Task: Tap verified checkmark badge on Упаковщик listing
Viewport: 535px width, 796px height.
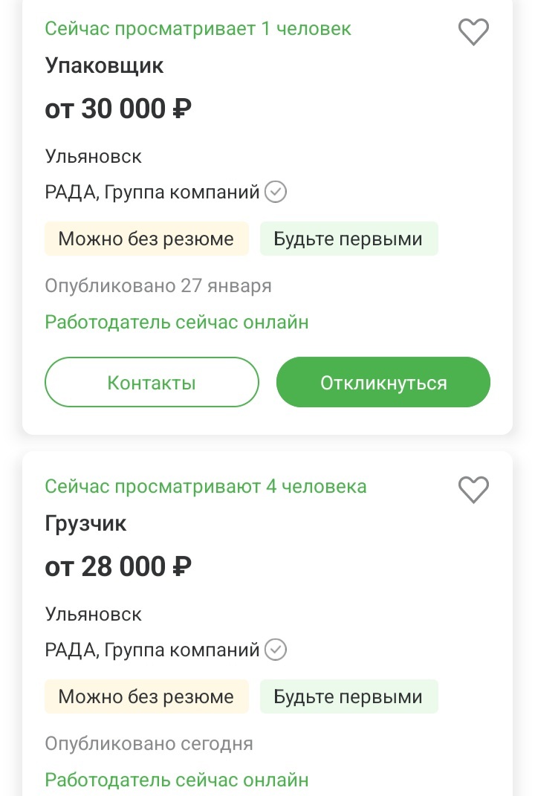Action: (276, 192)
